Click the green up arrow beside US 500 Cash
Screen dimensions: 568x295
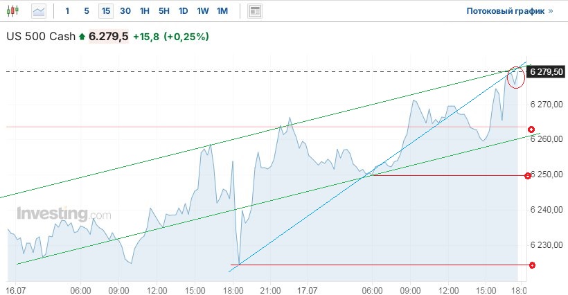click(82, 37)
